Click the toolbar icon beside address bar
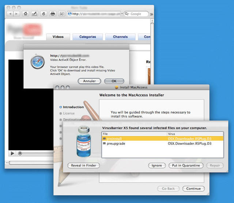 click(62, 14)
